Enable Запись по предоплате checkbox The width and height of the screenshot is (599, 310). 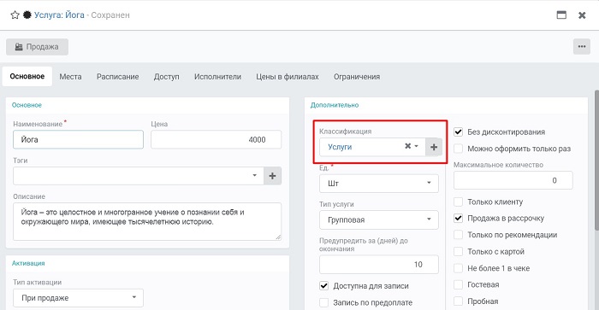pos(324,303)
